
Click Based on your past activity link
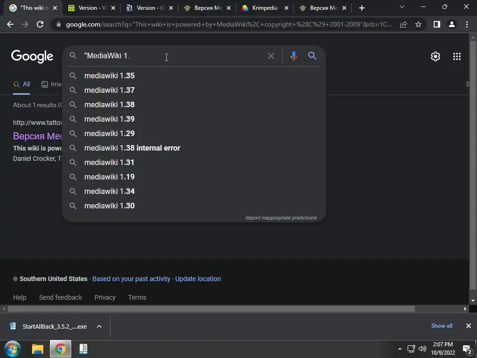click(131, 279)
